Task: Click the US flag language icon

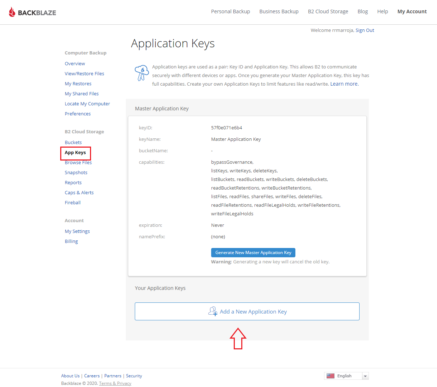Action: 331,376
